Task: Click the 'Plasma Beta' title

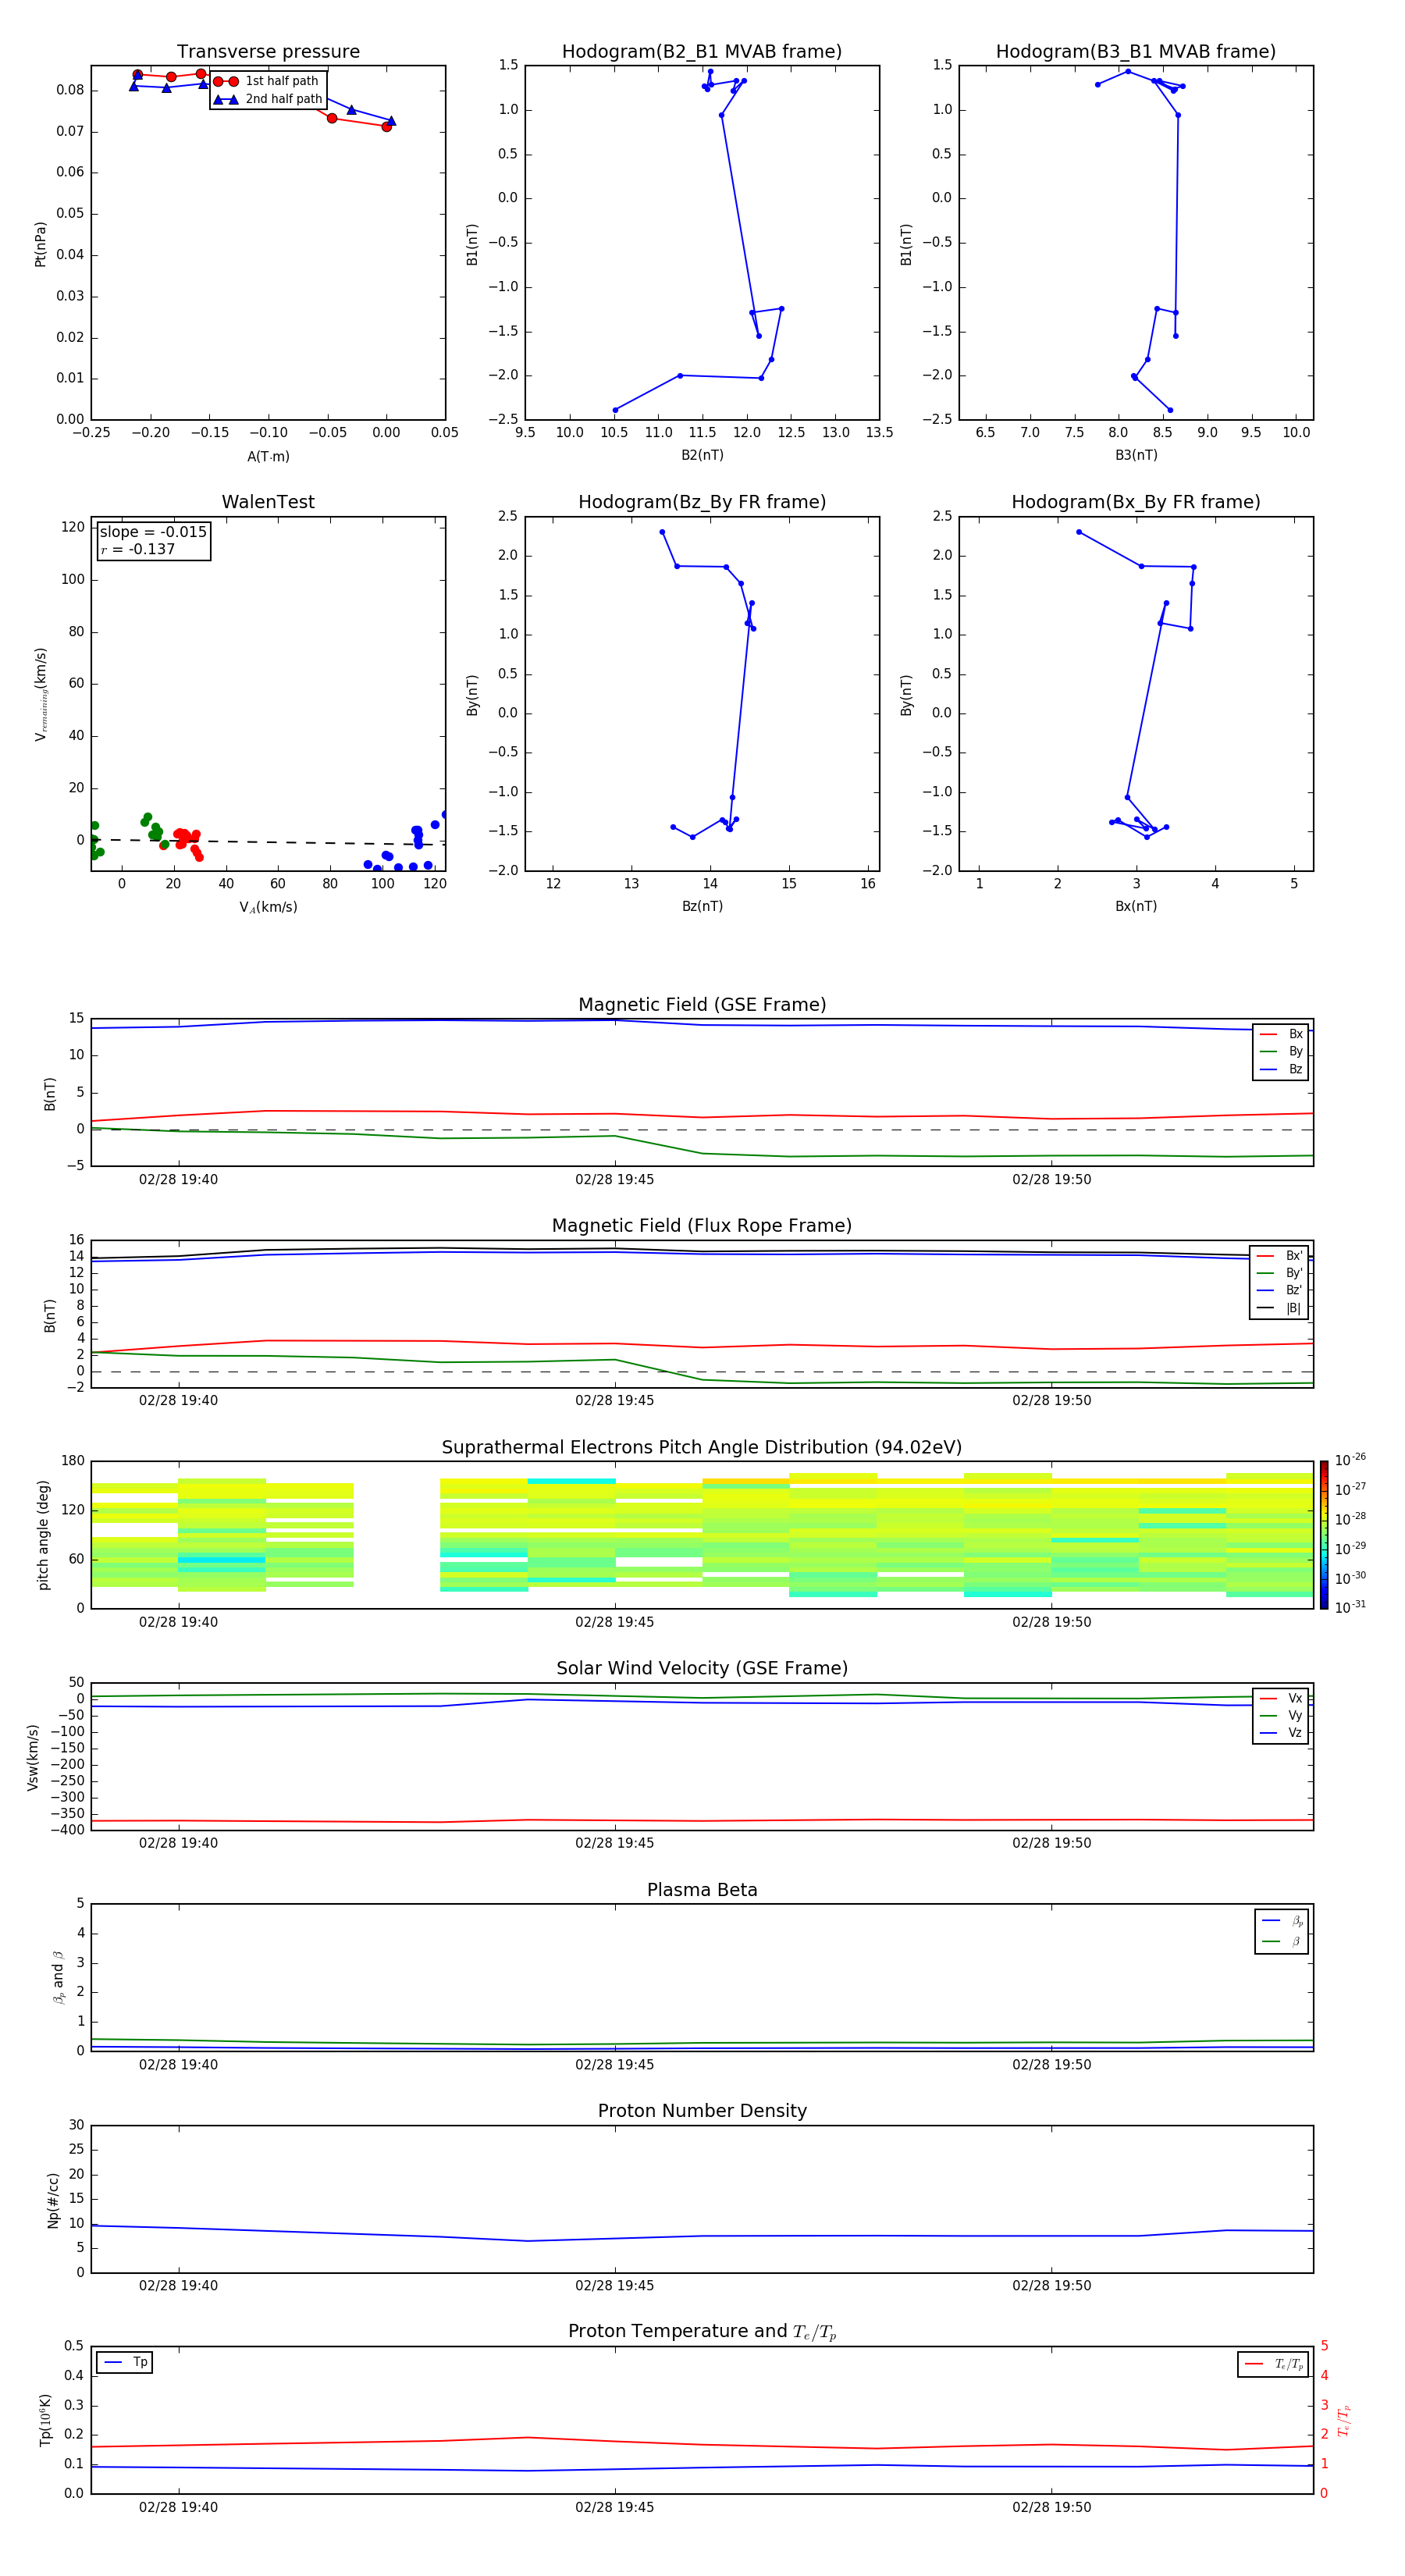Action: [702, 1891]
